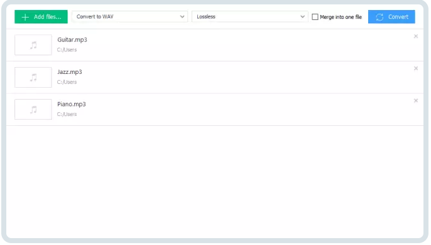Select the Piano.mp3 music note thumbnail
The image size is (431, 245).
[x=33, y=110]
